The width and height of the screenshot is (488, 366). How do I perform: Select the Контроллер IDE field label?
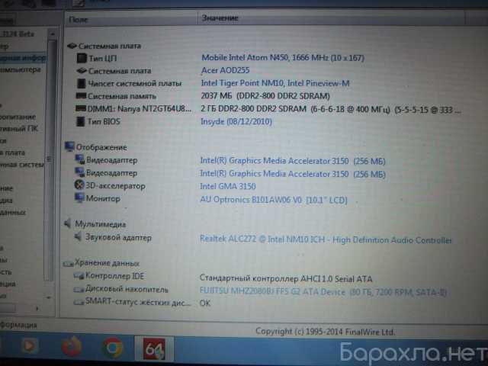[114, 276]
